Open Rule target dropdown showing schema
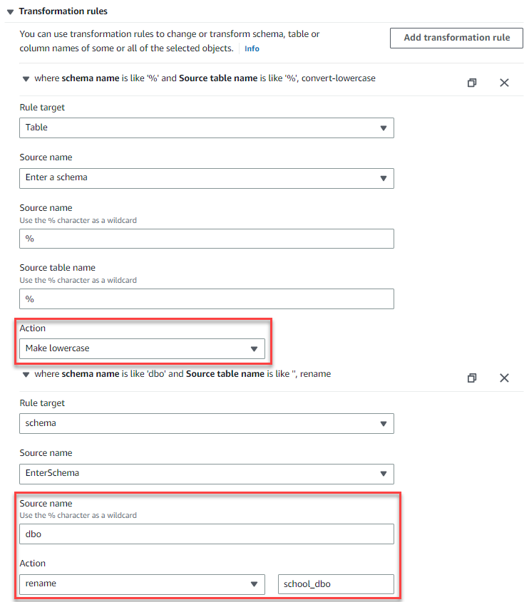 [206, 423]
